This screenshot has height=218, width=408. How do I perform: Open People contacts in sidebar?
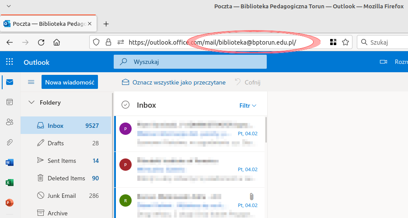10,122
